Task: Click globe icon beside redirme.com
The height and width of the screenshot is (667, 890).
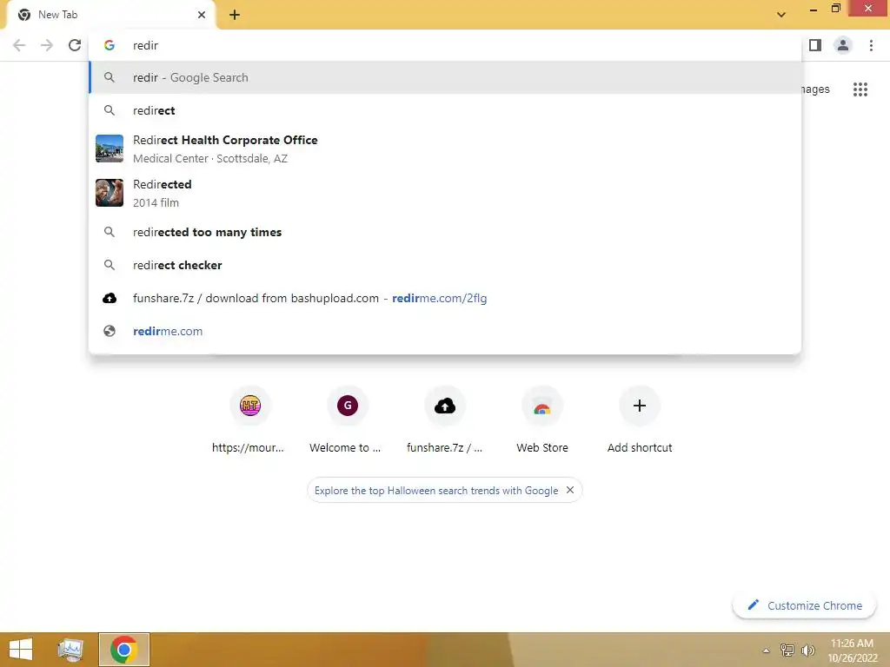Action: tap(110, 331)
